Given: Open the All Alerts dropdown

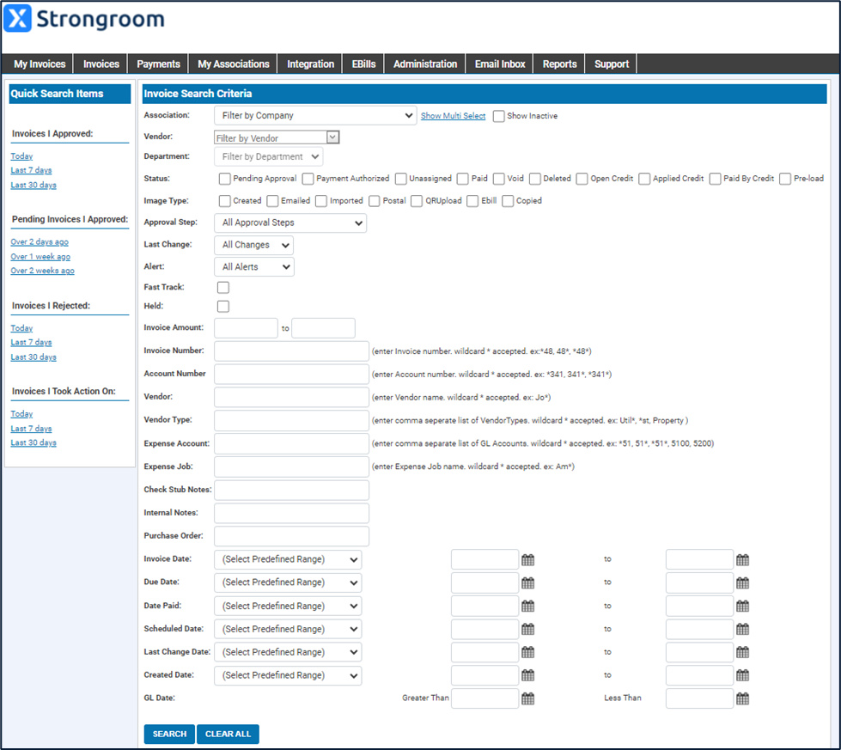Looking at the screenshot, I should [253, 266].
